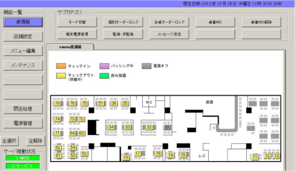Click the モード切替 mode switch button

[x=77, y=22]
